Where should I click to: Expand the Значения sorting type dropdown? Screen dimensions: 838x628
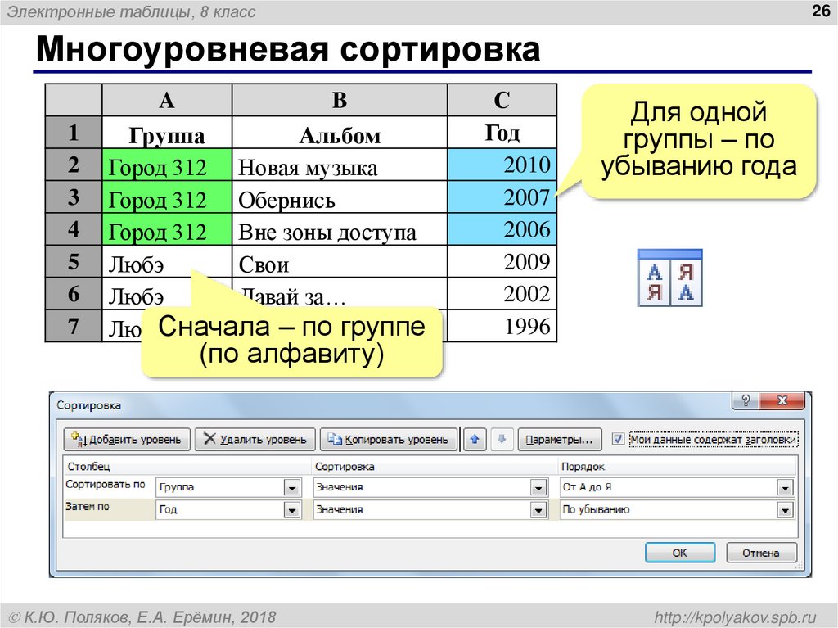coord(539,486)
